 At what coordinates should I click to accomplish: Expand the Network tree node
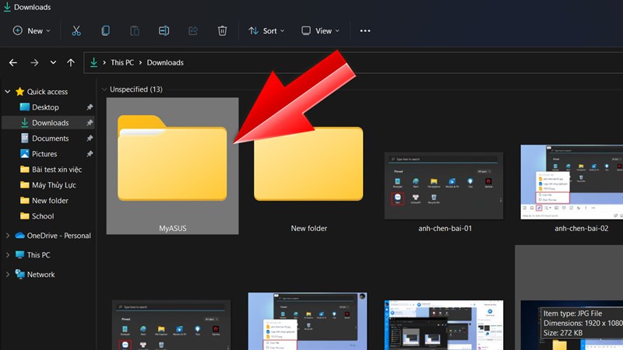click(8, 275)
